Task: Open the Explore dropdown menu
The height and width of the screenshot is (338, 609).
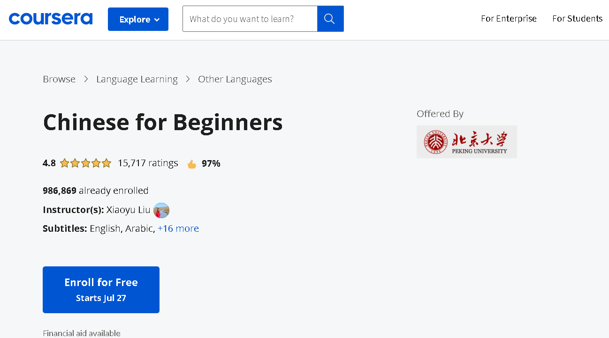Action: tap(138, 19)
